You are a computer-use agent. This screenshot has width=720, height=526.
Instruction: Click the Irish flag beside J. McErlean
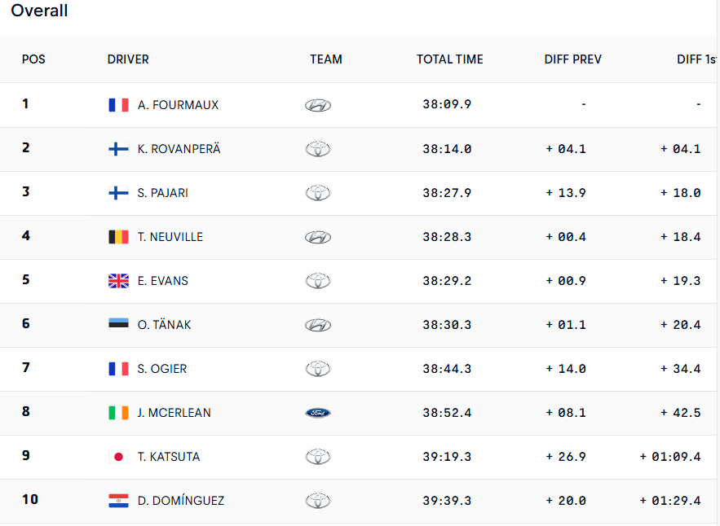click(x=118, y=413)
